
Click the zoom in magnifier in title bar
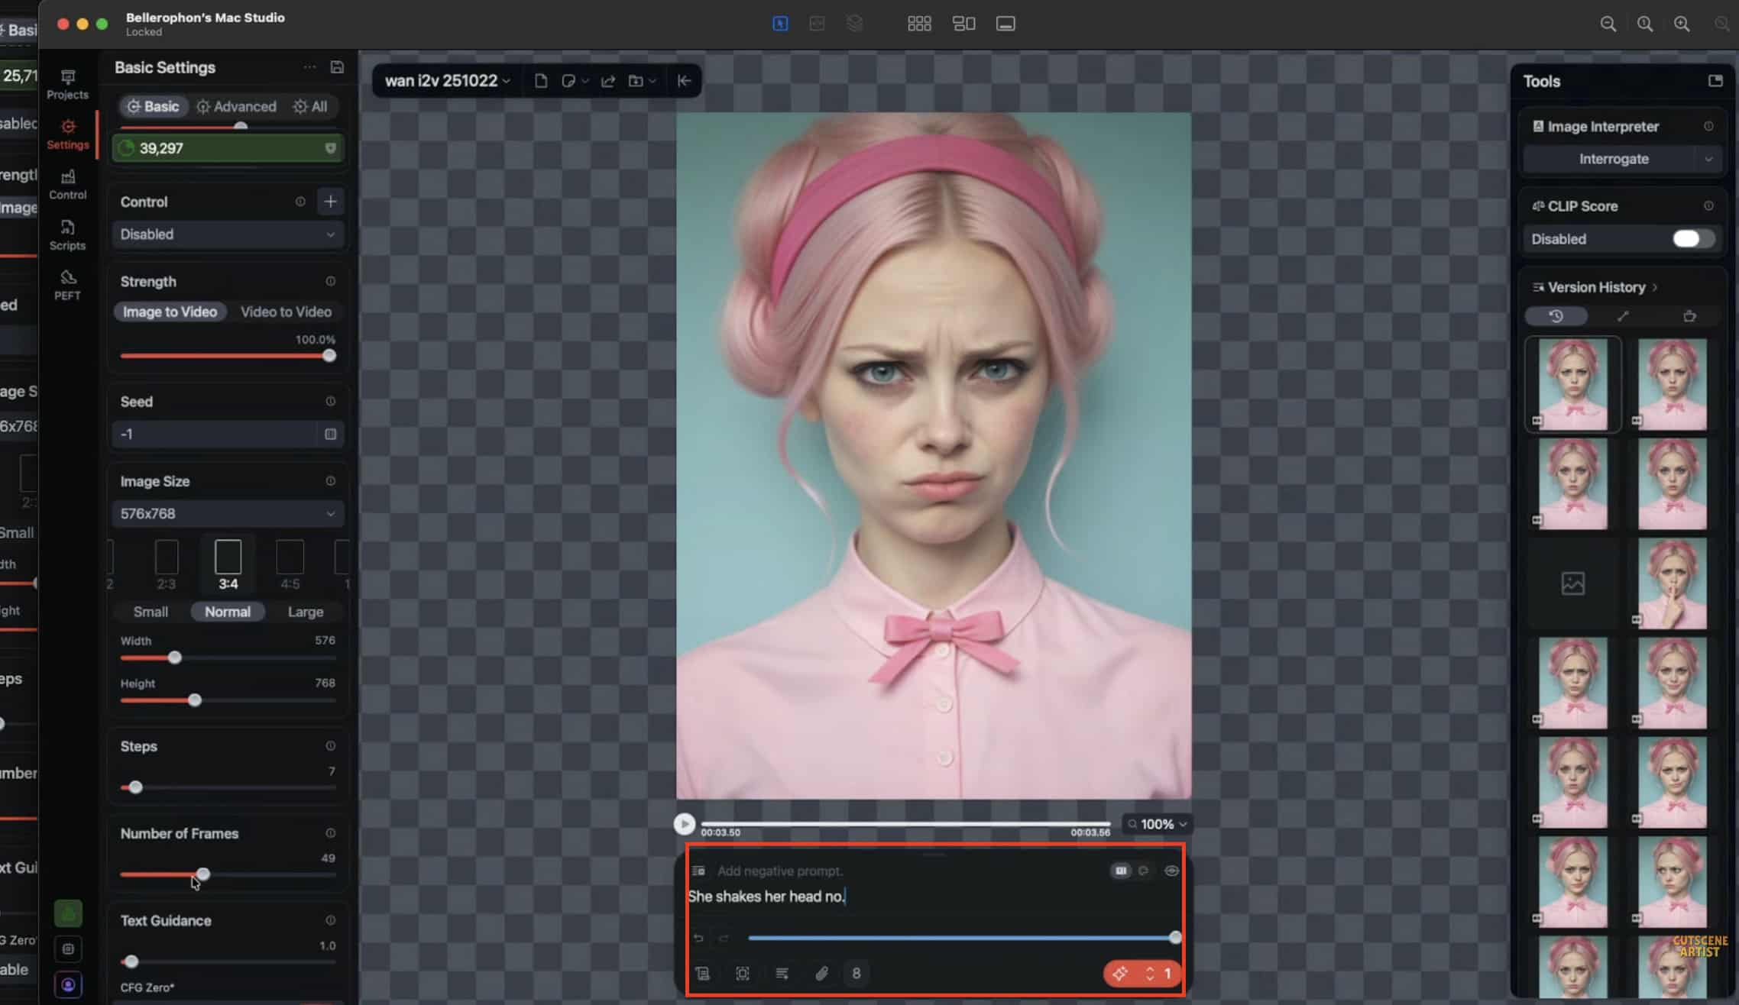(x=1682, y=24)
